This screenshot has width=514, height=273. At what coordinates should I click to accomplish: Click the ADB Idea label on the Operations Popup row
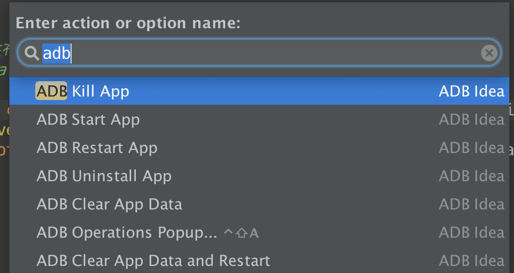(x=471, y=232)
